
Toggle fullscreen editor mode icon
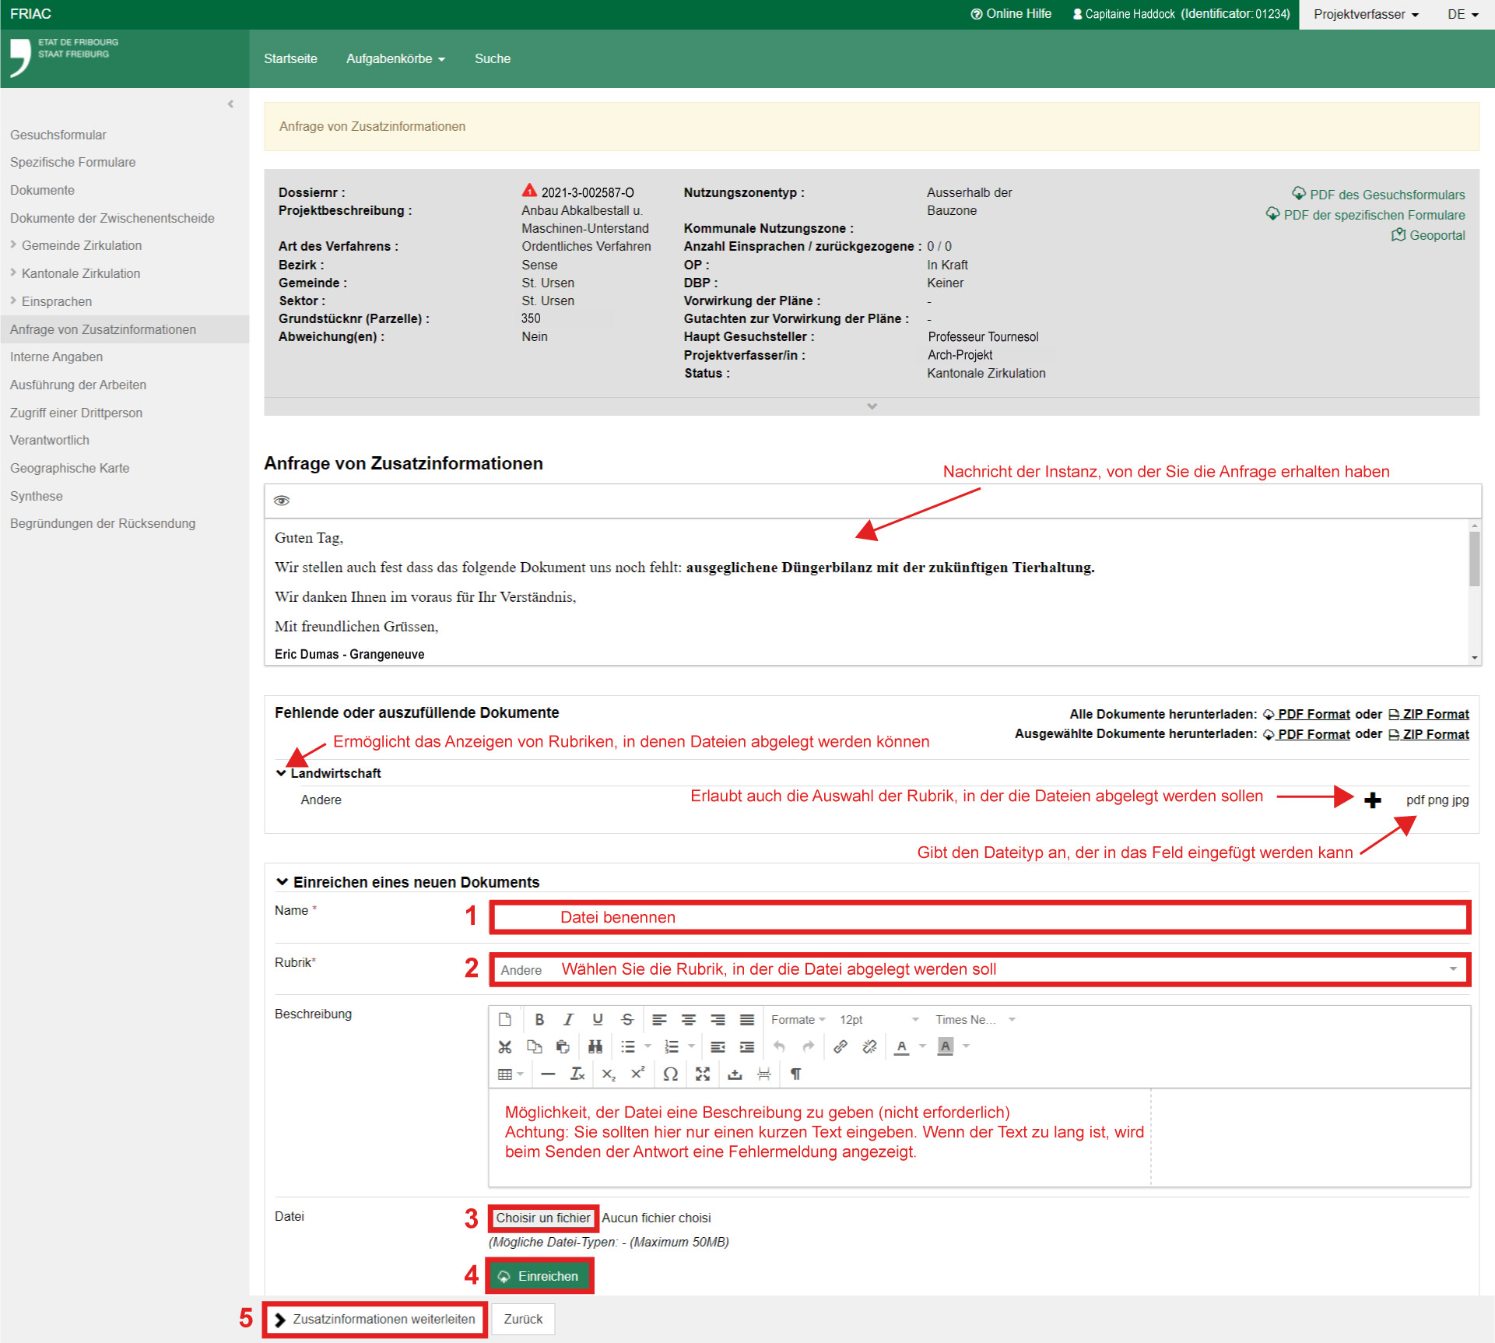(x=702, y=1074)
